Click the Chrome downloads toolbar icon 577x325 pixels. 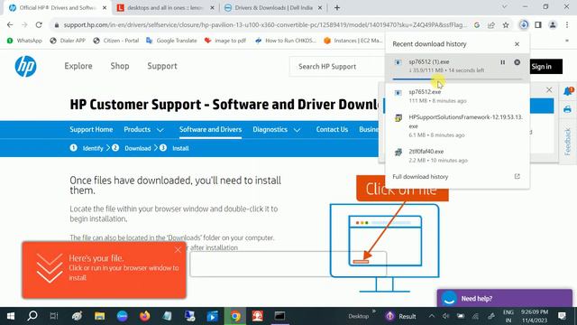(523, 25)
